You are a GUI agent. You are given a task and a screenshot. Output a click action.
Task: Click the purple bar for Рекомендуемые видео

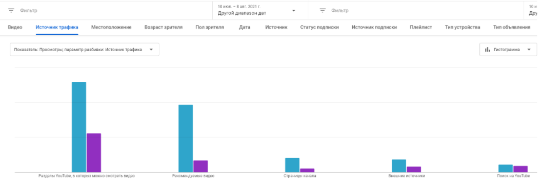200,166
